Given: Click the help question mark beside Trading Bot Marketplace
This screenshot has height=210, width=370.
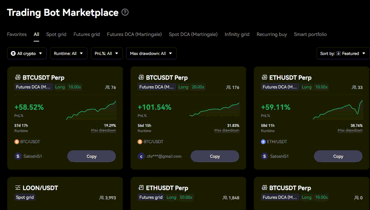Looking at the screenshot, I should click(125, 12).
